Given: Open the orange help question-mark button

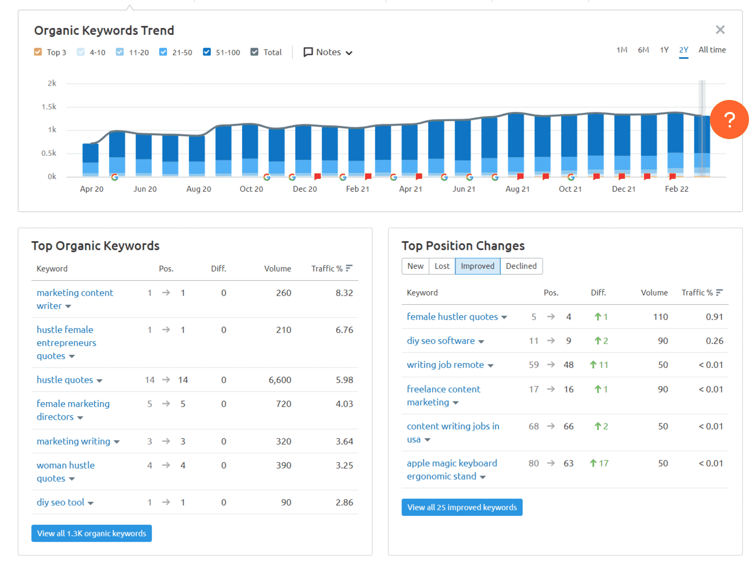Looking at the screenshot, I should coord(729,119).
